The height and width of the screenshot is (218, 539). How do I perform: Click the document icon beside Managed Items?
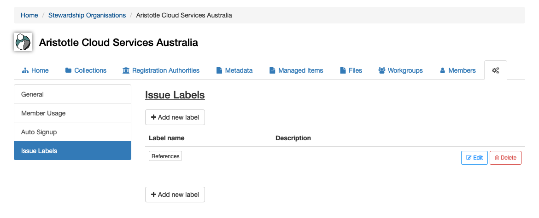coord(272,70)
